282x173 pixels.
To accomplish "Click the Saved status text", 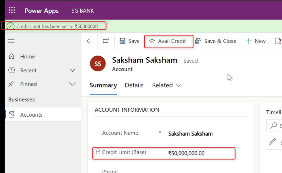I will pos(190,61).
